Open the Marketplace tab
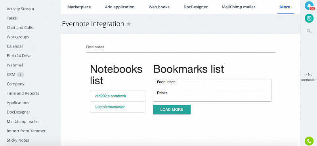Screen dimensions: 317x146 coord(79,7)
